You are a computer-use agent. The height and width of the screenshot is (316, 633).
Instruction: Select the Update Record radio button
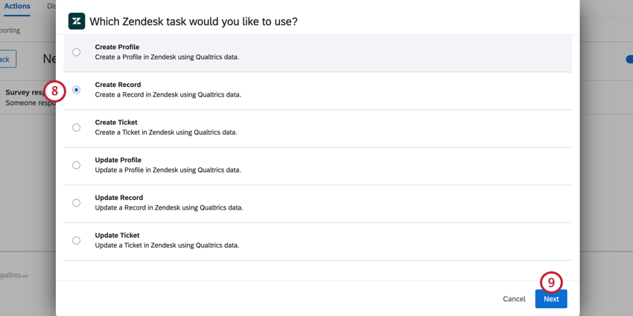[76, 203]
